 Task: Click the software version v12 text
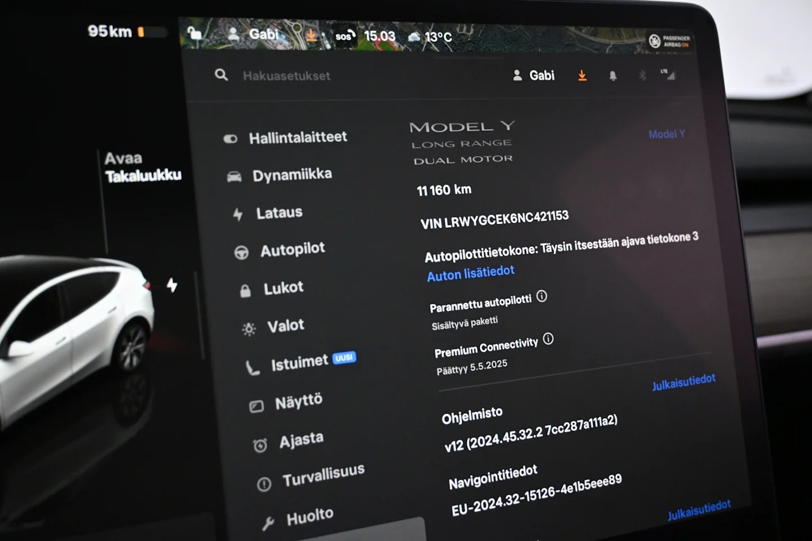531,434
